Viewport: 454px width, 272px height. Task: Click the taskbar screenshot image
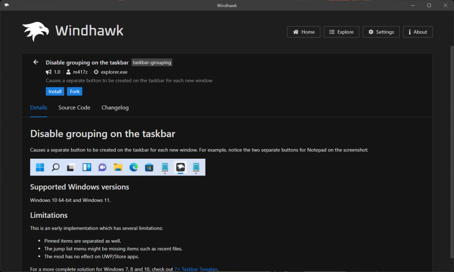coord(118,167)
